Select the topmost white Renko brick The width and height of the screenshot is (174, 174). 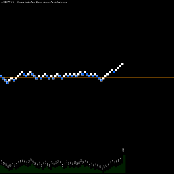[x=122, y=64]
